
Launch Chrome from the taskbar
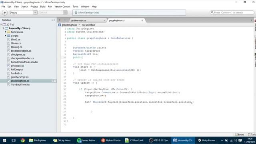22,140
